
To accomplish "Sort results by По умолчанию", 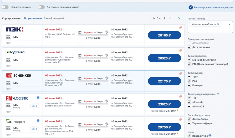I will (x=33, y=18).
